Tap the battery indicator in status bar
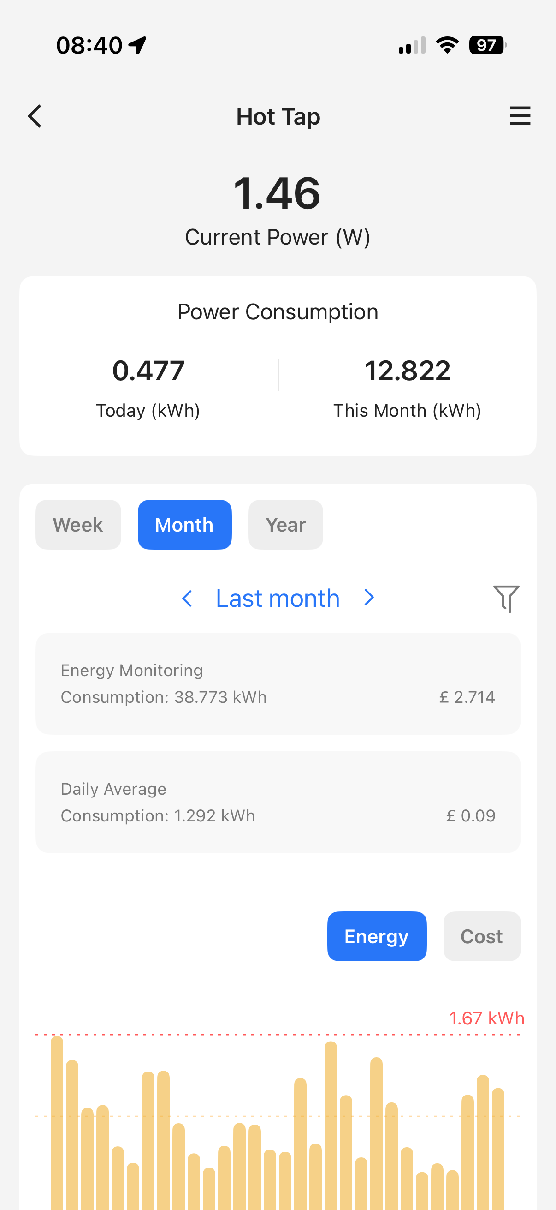556x1210 pixels. pyautogui.click(x=488, y=45)
